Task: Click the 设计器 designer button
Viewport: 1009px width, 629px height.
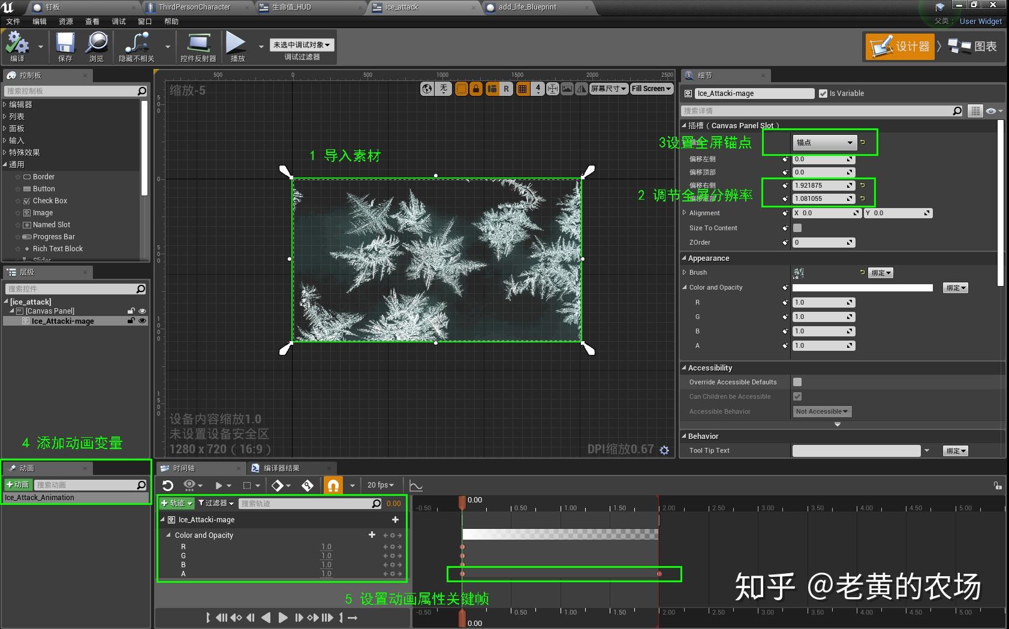Action: [x=899, y=46]
